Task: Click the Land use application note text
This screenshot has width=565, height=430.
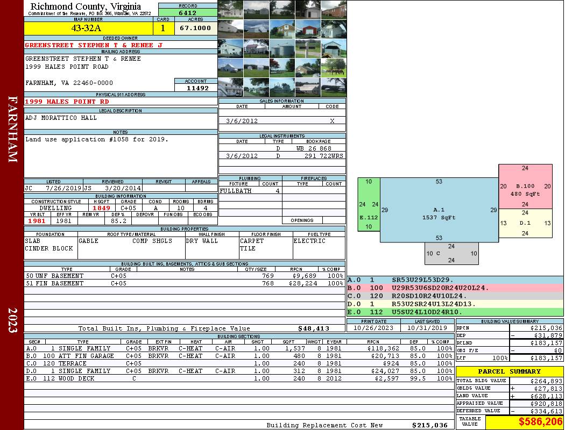Action: (x=97, y=140)
